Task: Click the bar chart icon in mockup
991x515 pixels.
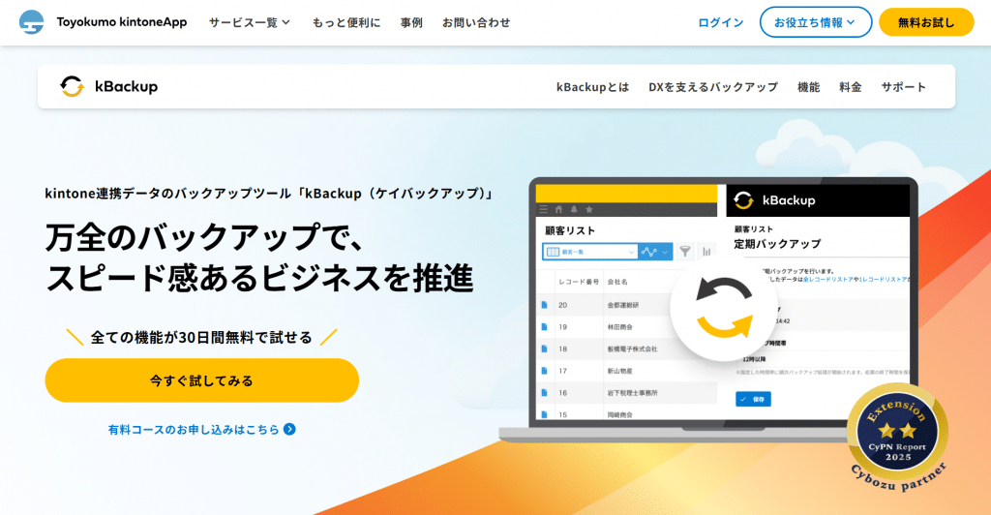Action: click(x=706, y=252)
